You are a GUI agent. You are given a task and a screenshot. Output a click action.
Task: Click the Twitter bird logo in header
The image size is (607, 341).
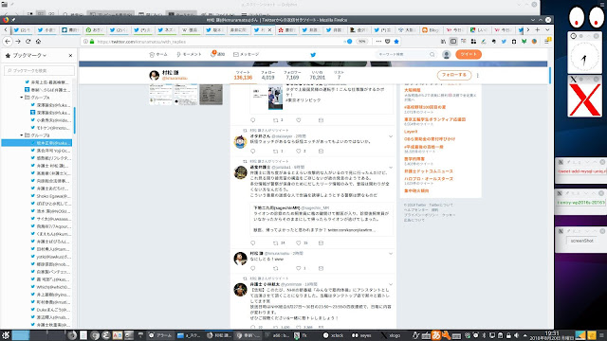click(x=313, y=55)
